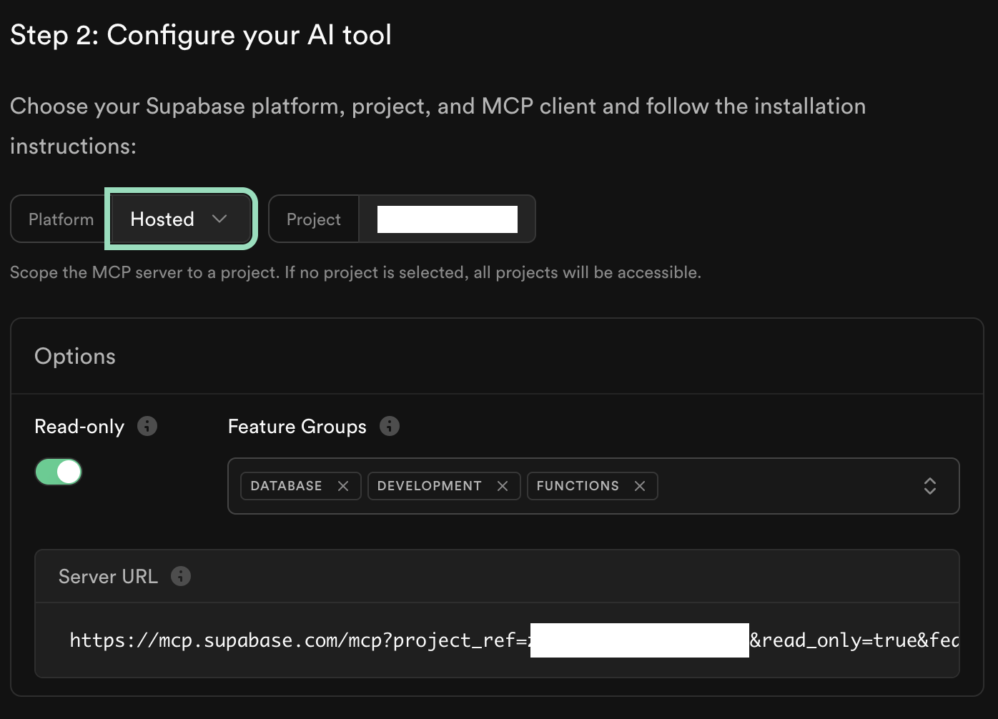This screenshot has width=998, height=719.
Task: Click the Read-only label text
Action: [79, 427]
